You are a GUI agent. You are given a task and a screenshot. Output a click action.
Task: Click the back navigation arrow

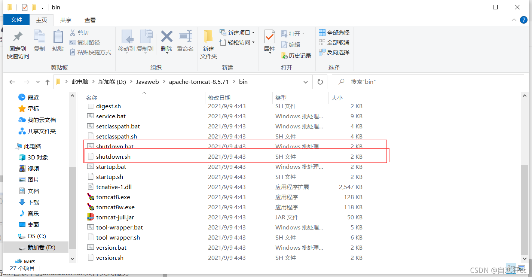12,82
